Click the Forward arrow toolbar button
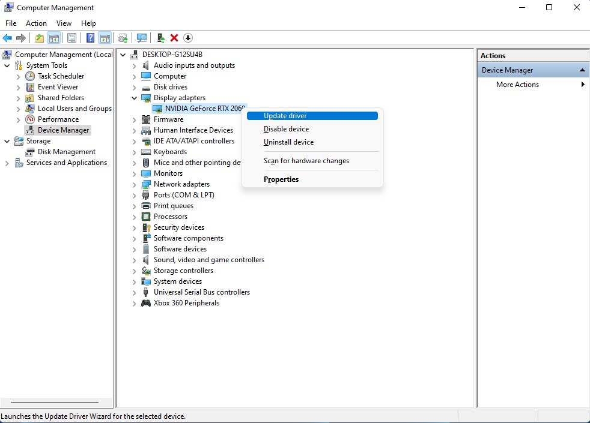 pyautogui.click(x=21, y=38)
